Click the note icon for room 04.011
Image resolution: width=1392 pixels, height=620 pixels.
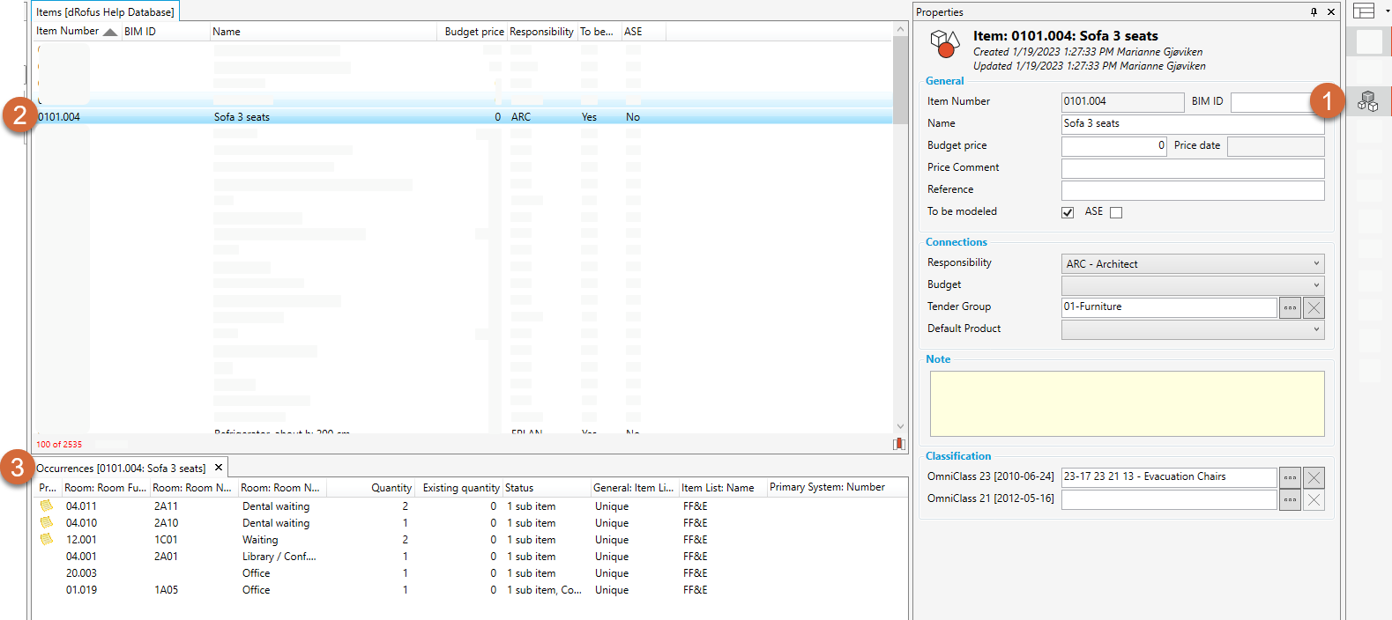pyautogui.click(x=46, y=506)
